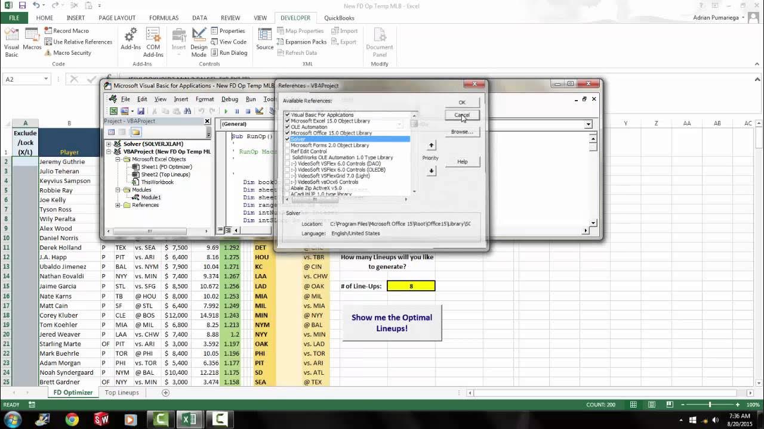Open the Debug menu in VBA editor
Image resolution: width=764 pixels, height=429 pixels.
(x=229, y=100)
